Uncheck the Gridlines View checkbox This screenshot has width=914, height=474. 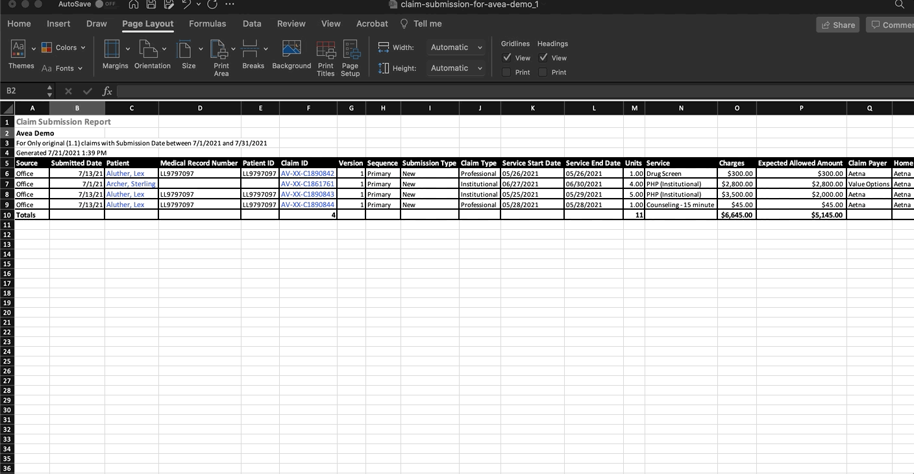click(507, 58)
